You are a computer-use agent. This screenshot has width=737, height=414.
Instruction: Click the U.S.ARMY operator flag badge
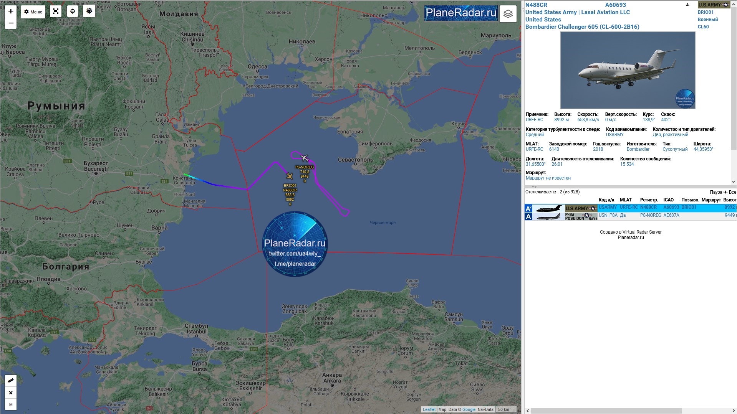[714, 5]
